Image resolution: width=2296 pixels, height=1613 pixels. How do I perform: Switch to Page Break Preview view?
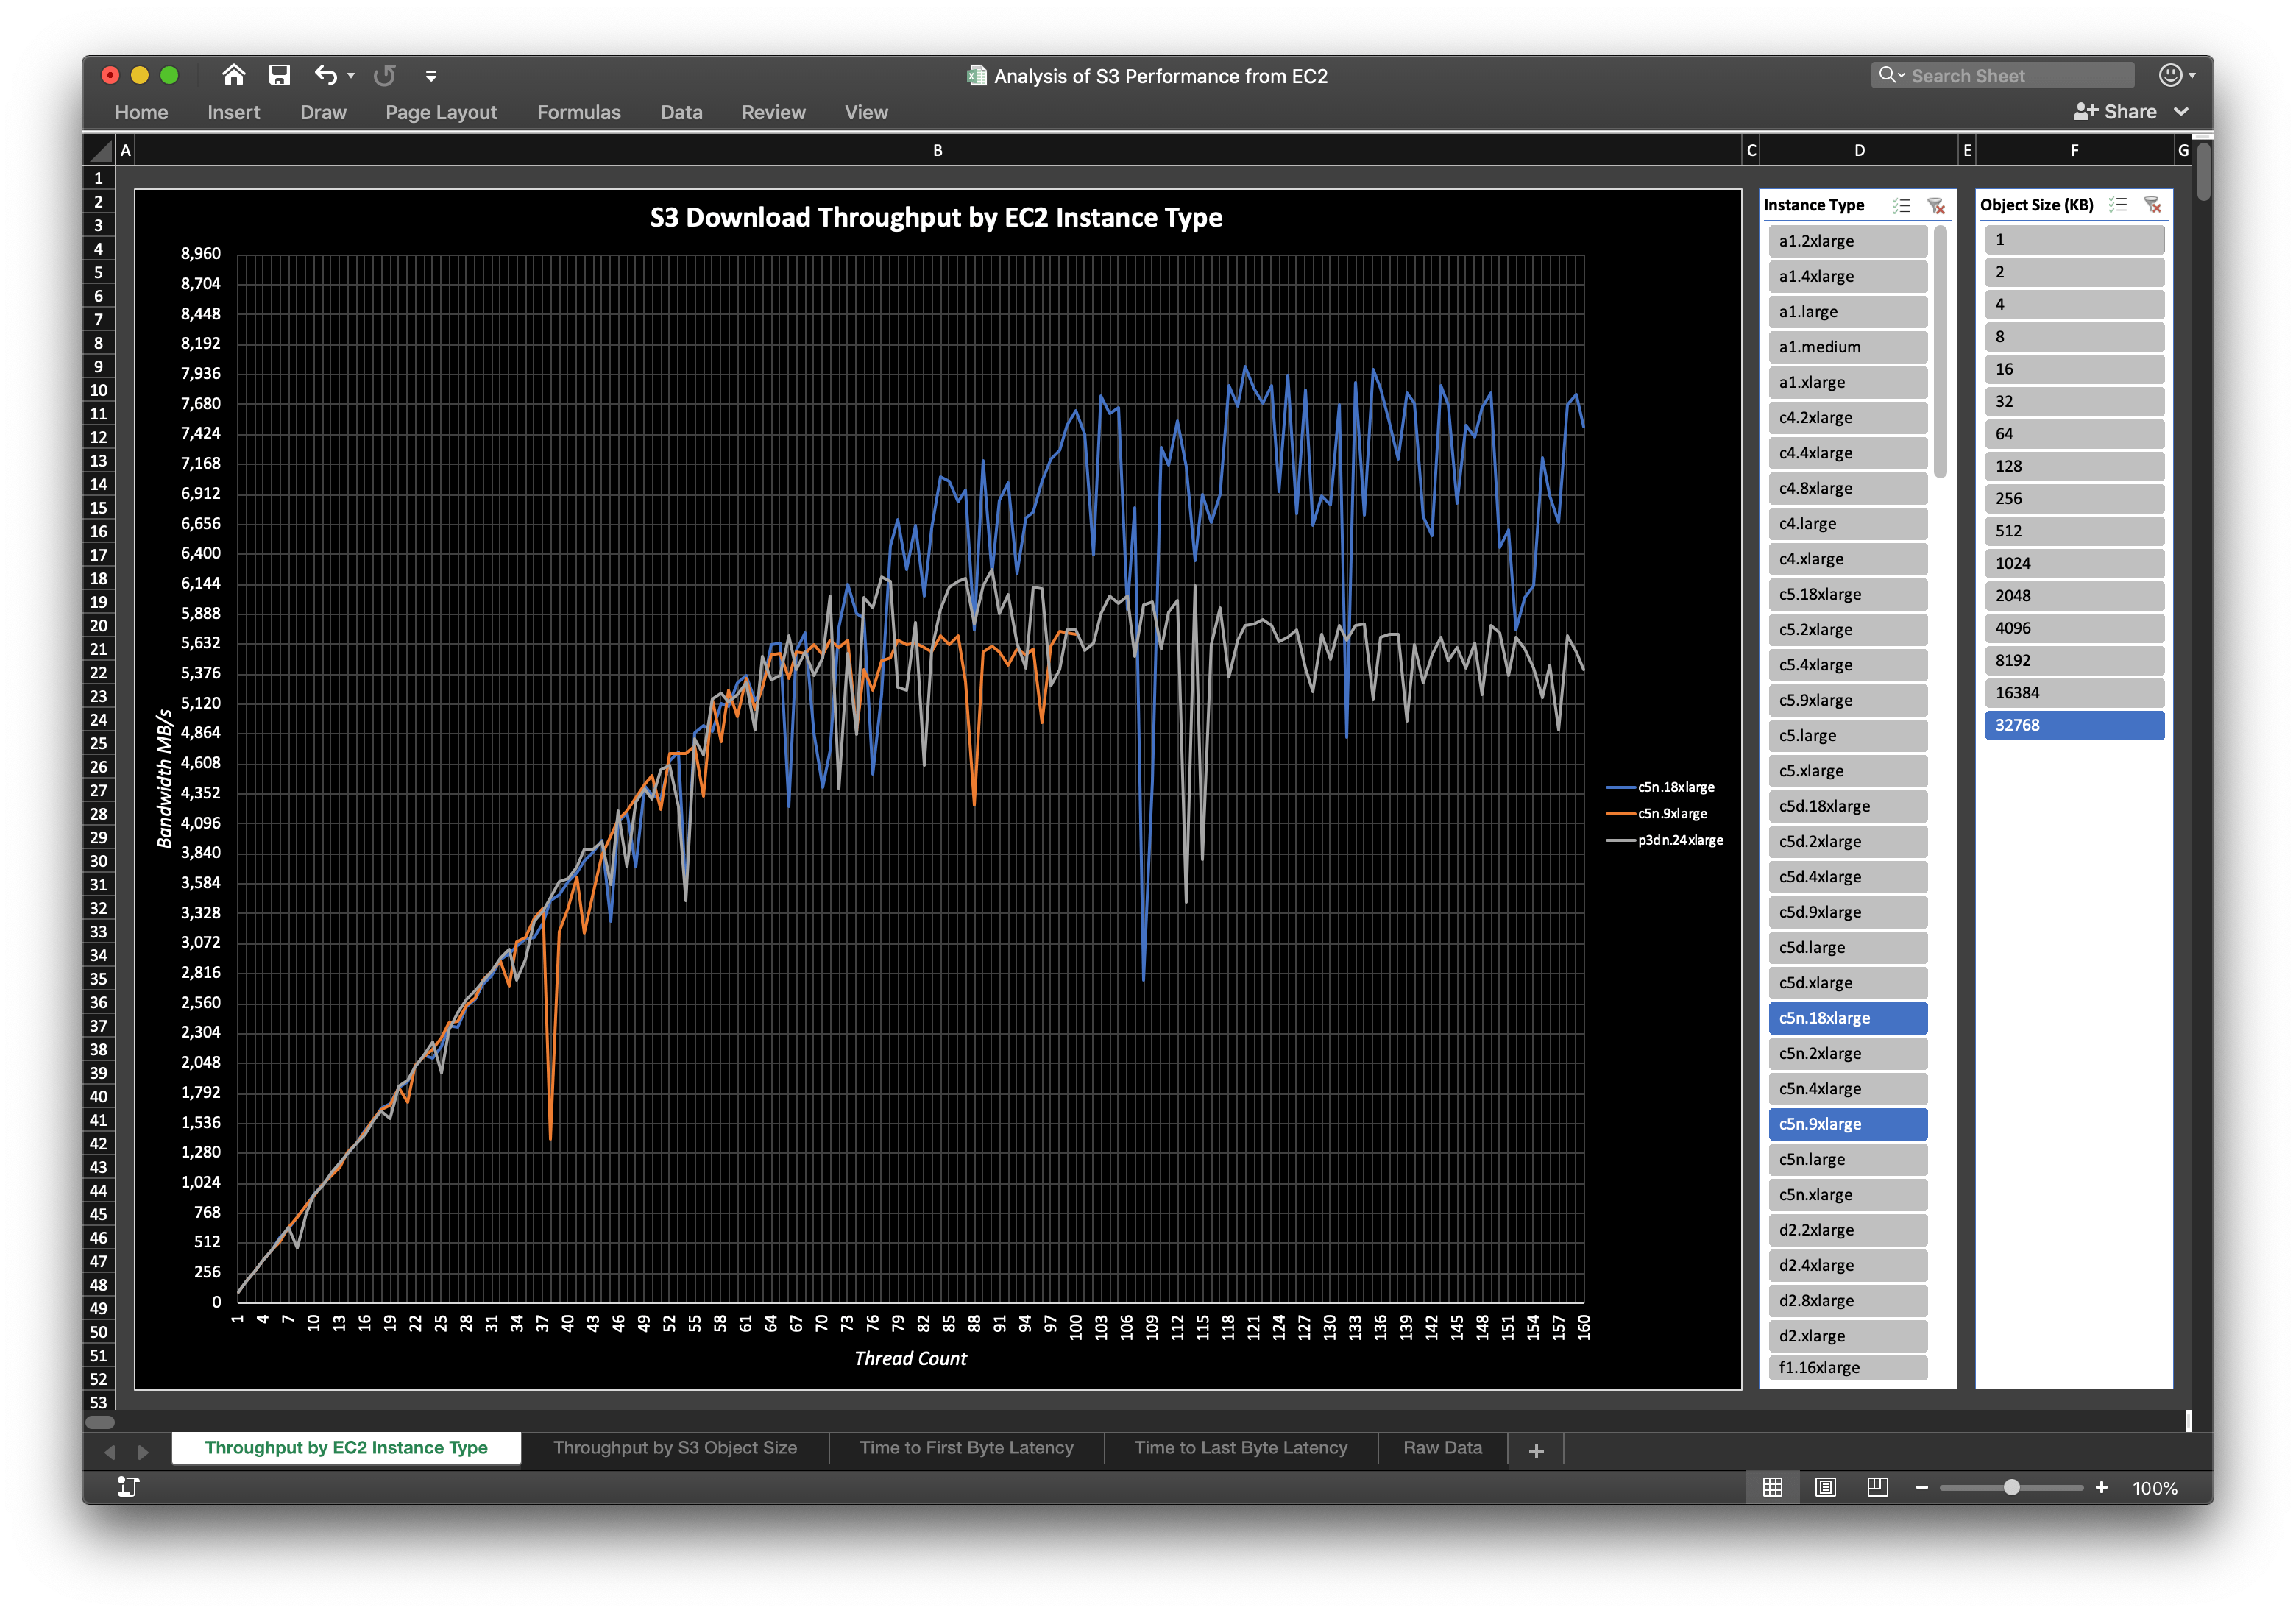click(1877, 1488)
